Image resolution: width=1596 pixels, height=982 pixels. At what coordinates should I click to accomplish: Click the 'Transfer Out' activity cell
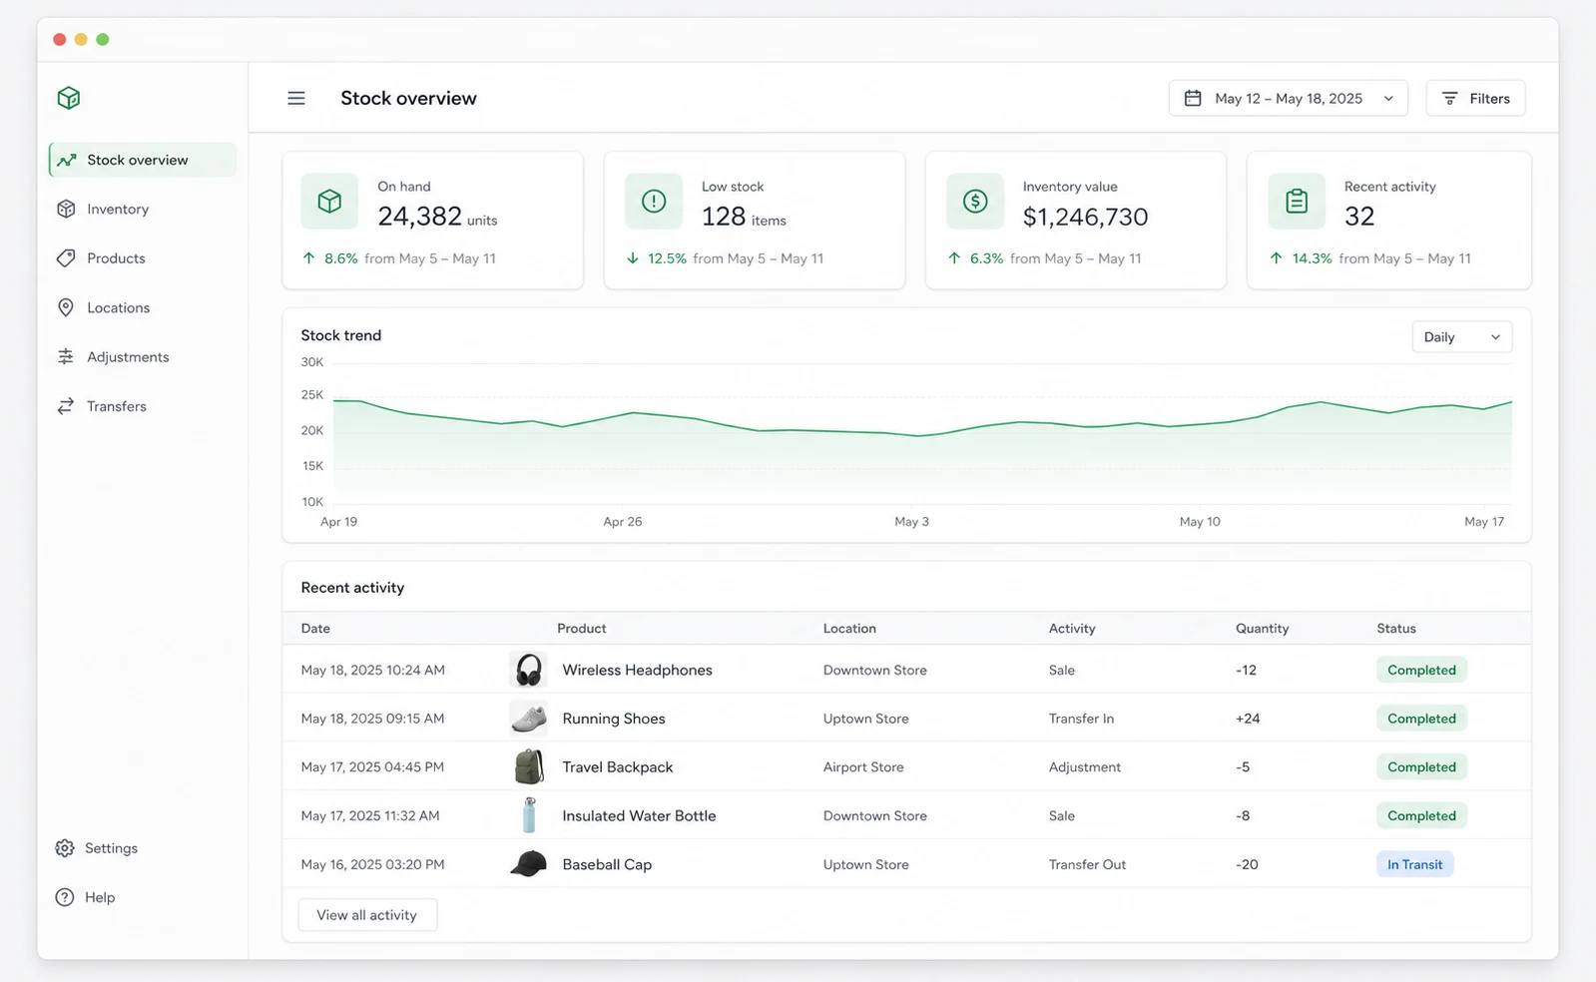pyautogui.click(x=1087, y=864)
